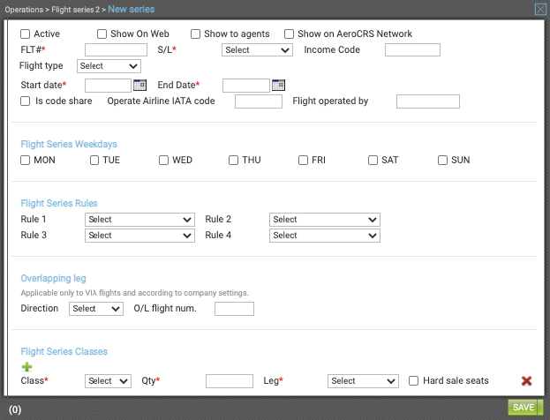The width and height of the screenshot is (550, 420).
Task: Tick Show On Web checkbox
Action: (x=102, y=34)
